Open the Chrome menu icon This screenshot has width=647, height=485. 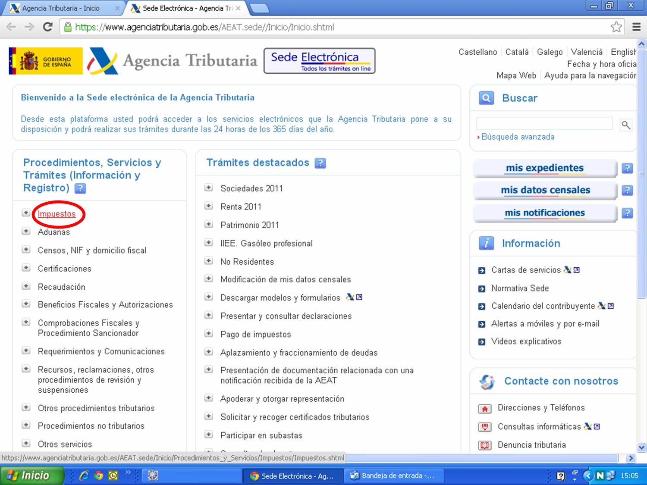point(636,27)
